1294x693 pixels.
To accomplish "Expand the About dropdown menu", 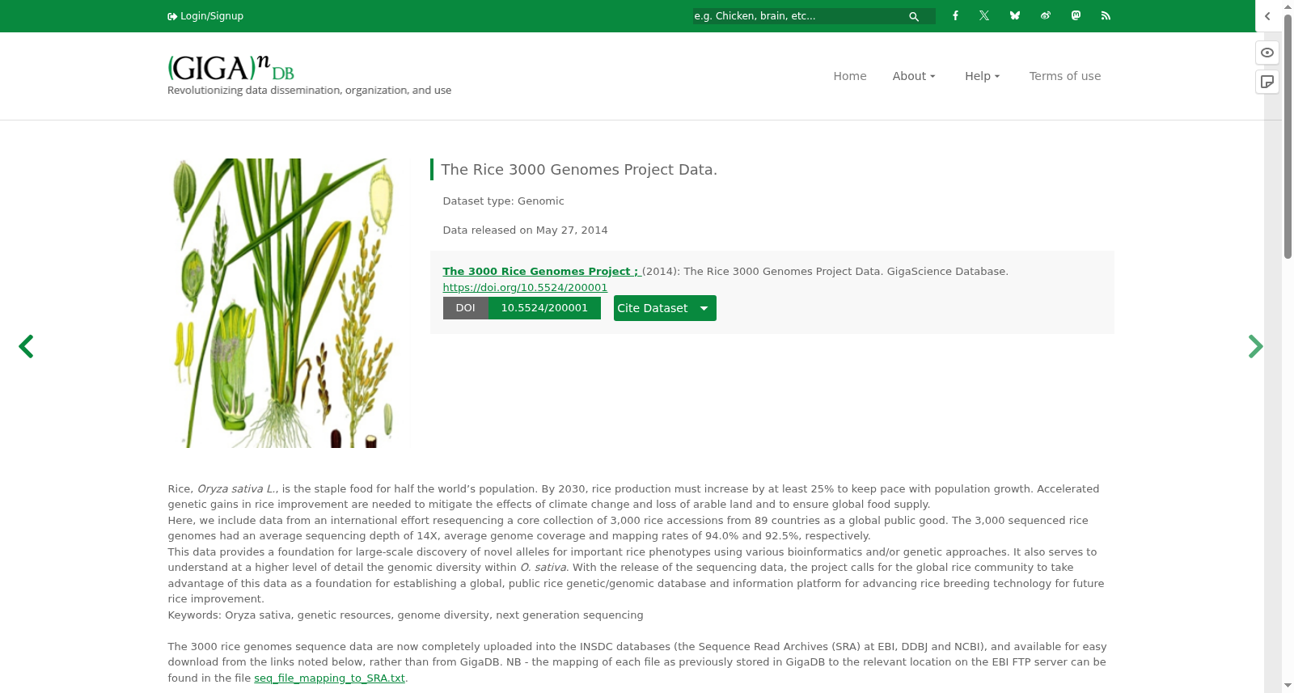I will 914,76.
